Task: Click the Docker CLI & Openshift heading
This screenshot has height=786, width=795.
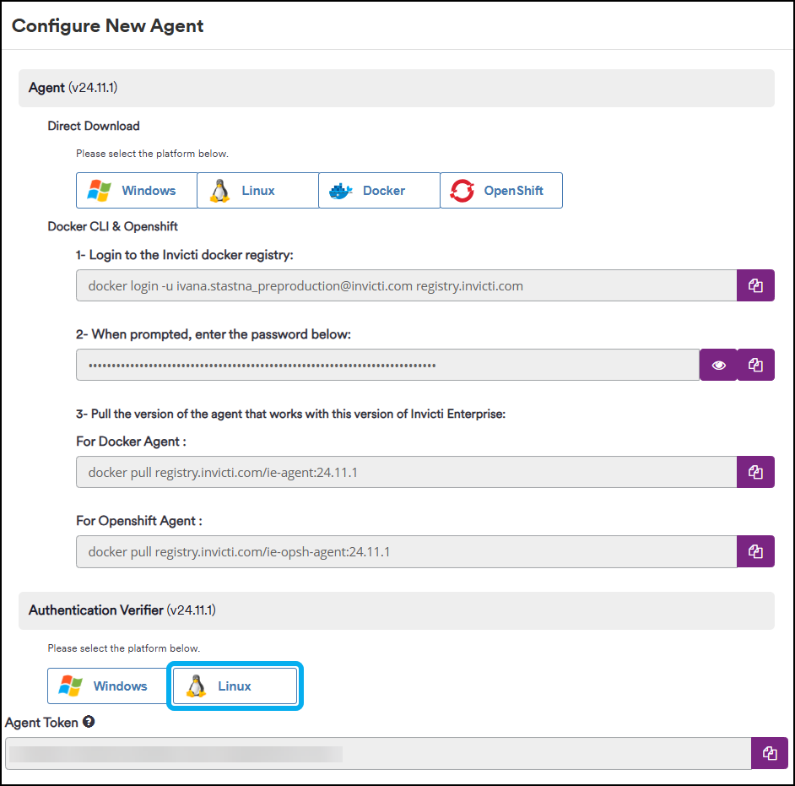Action: [112, 226]
